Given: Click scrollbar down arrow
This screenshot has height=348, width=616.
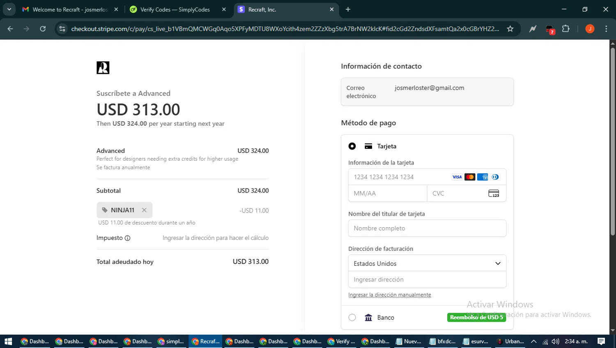Looking at the screenshot, I should (x=613, y=330).
